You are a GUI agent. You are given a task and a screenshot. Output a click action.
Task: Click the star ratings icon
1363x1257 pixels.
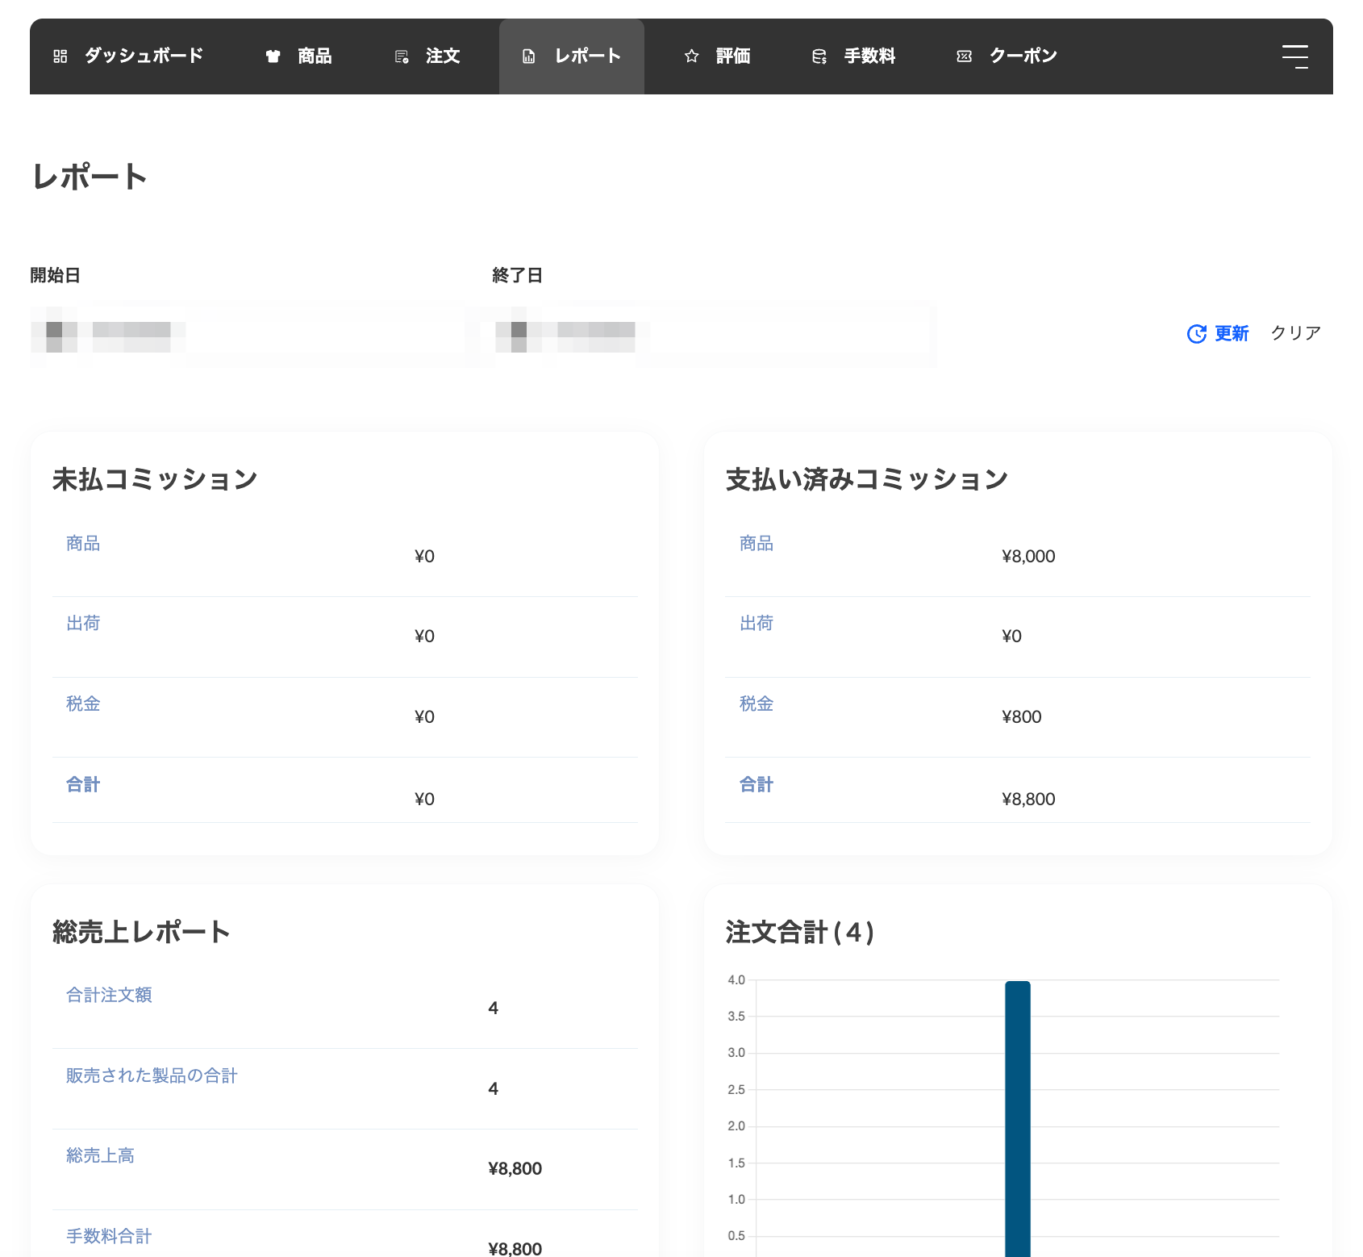tap(691, 56)
